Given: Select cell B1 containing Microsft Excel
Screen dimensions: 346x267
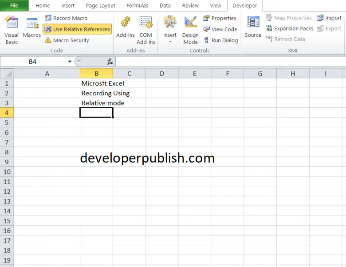Looking at the screenshot, I should (x=96, y=83).
